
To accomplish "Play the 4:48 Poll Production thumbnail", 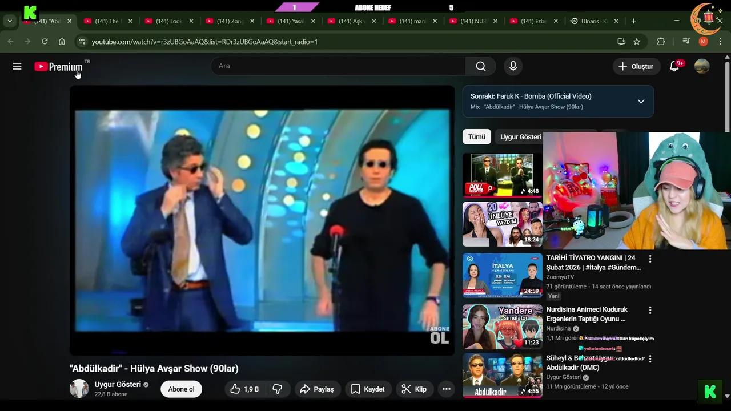I will 503,175.
